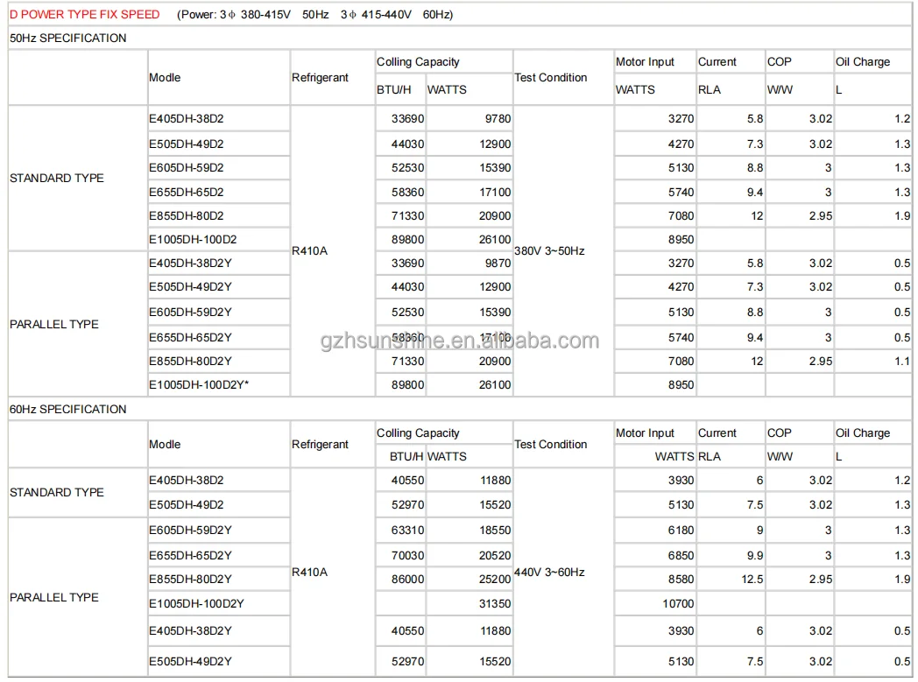Select model E655DH-65D2 in standard type
Image resolution: width=918 pixels, height=682 pixels.
[187, 193]
